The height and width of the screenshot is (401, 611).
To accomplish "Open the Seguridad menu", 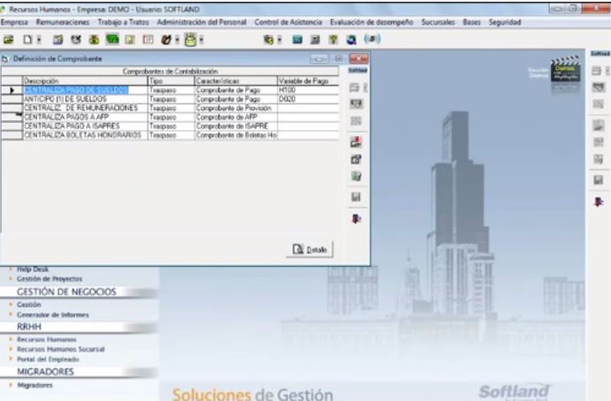I will (508, 20).
